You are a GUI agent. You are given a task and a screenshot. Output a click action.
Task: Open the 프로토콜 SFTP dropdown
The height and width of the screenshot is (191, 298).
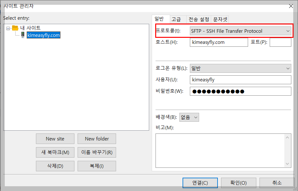(240, 31)
